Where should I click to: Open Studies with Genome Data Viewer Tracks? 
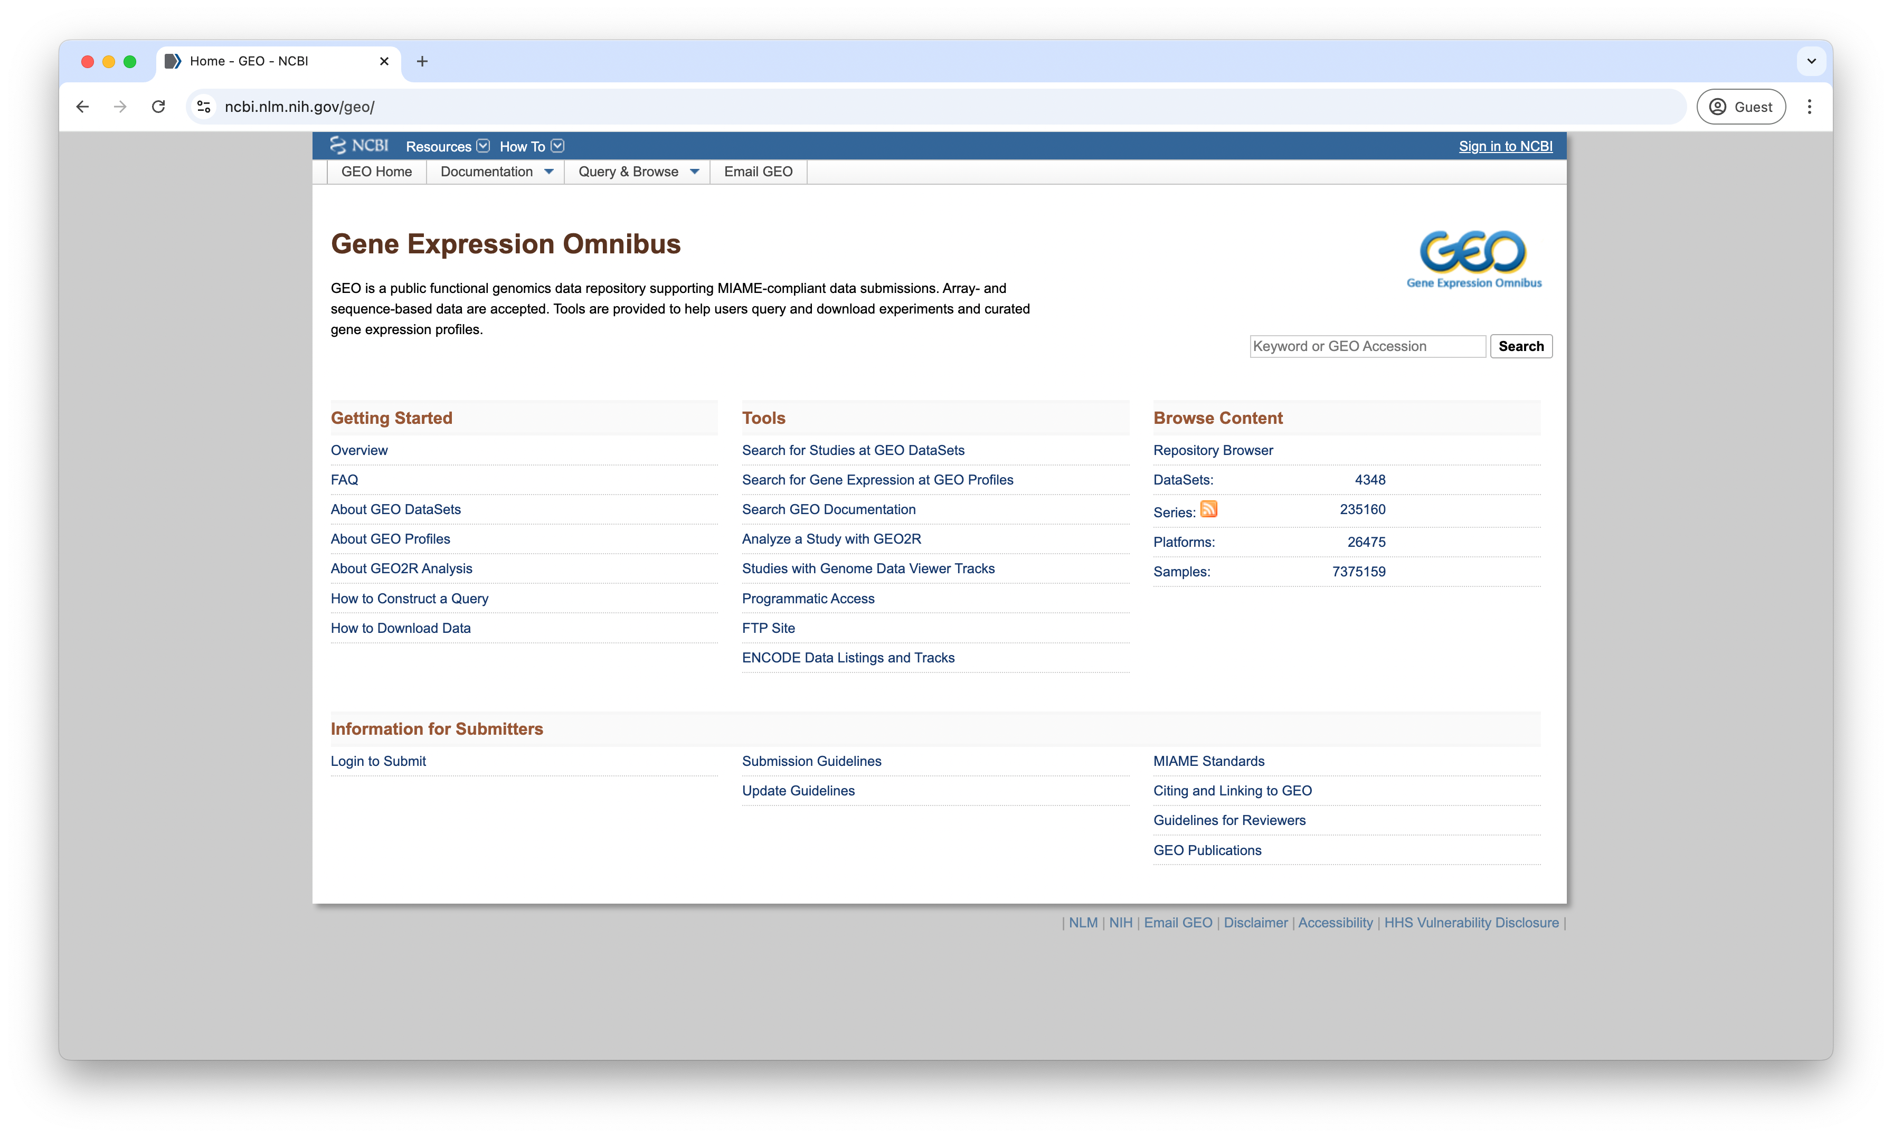tap(868, 569)
